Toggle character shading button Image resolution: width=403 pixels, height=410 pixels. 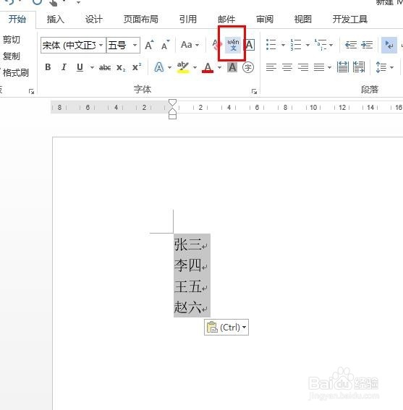tap(232, 67)
